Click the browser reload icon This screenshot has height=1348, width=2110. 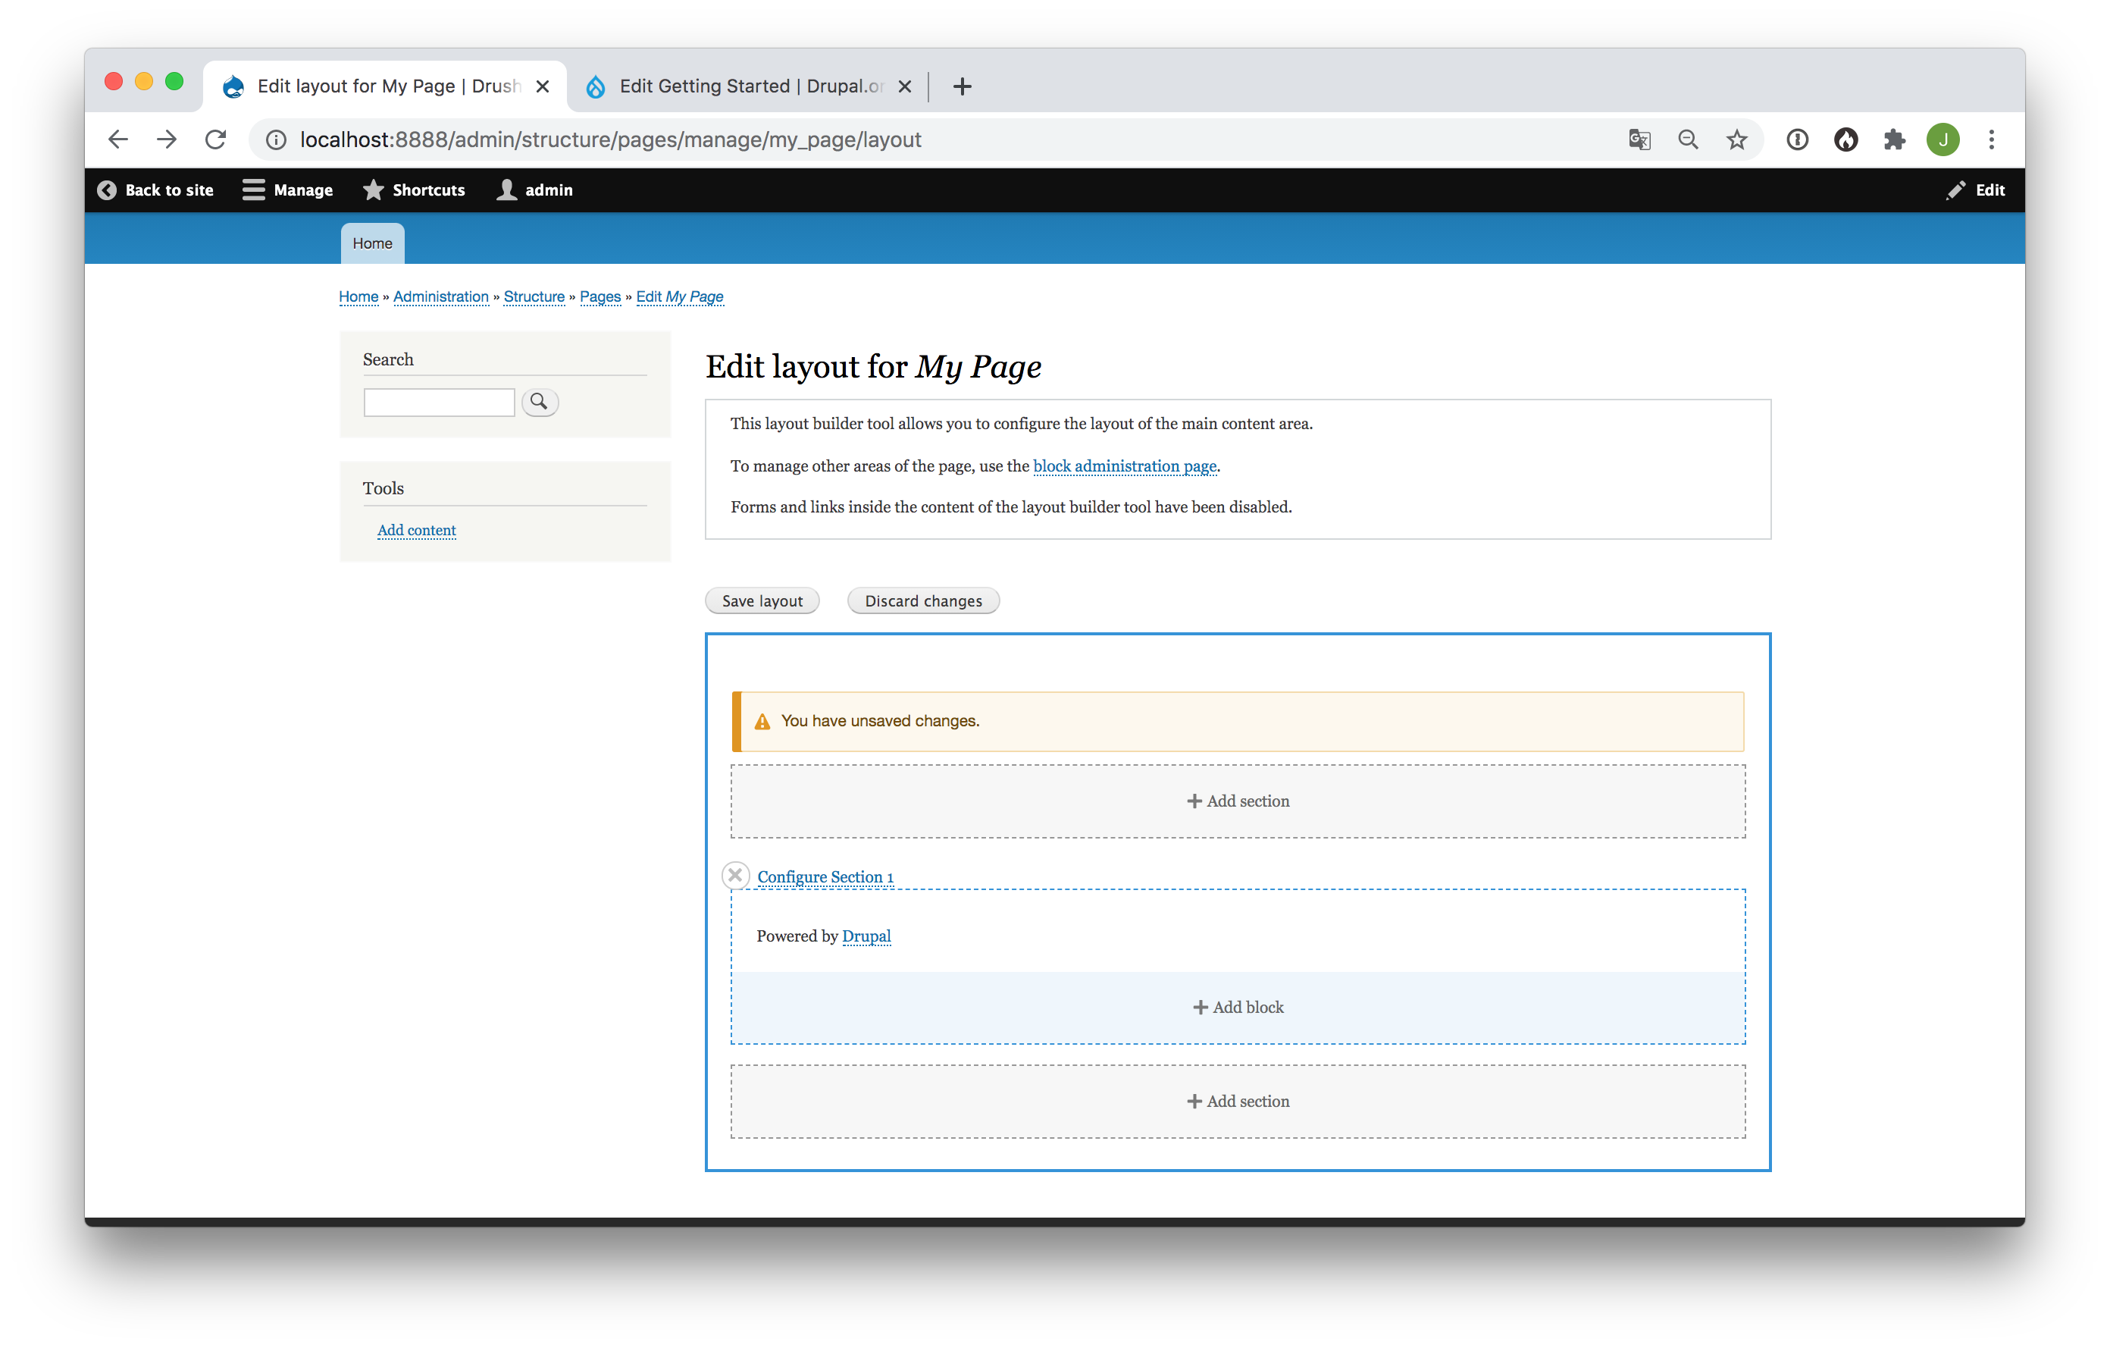215,140
